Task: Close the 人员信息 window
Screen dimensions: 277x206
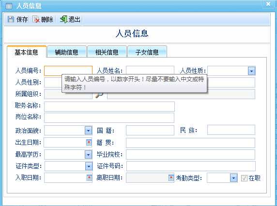Action: (x=268, y=4)
